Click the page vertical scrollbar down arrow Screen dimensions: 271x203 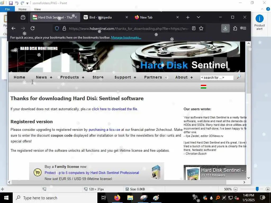tap(249, 178)
